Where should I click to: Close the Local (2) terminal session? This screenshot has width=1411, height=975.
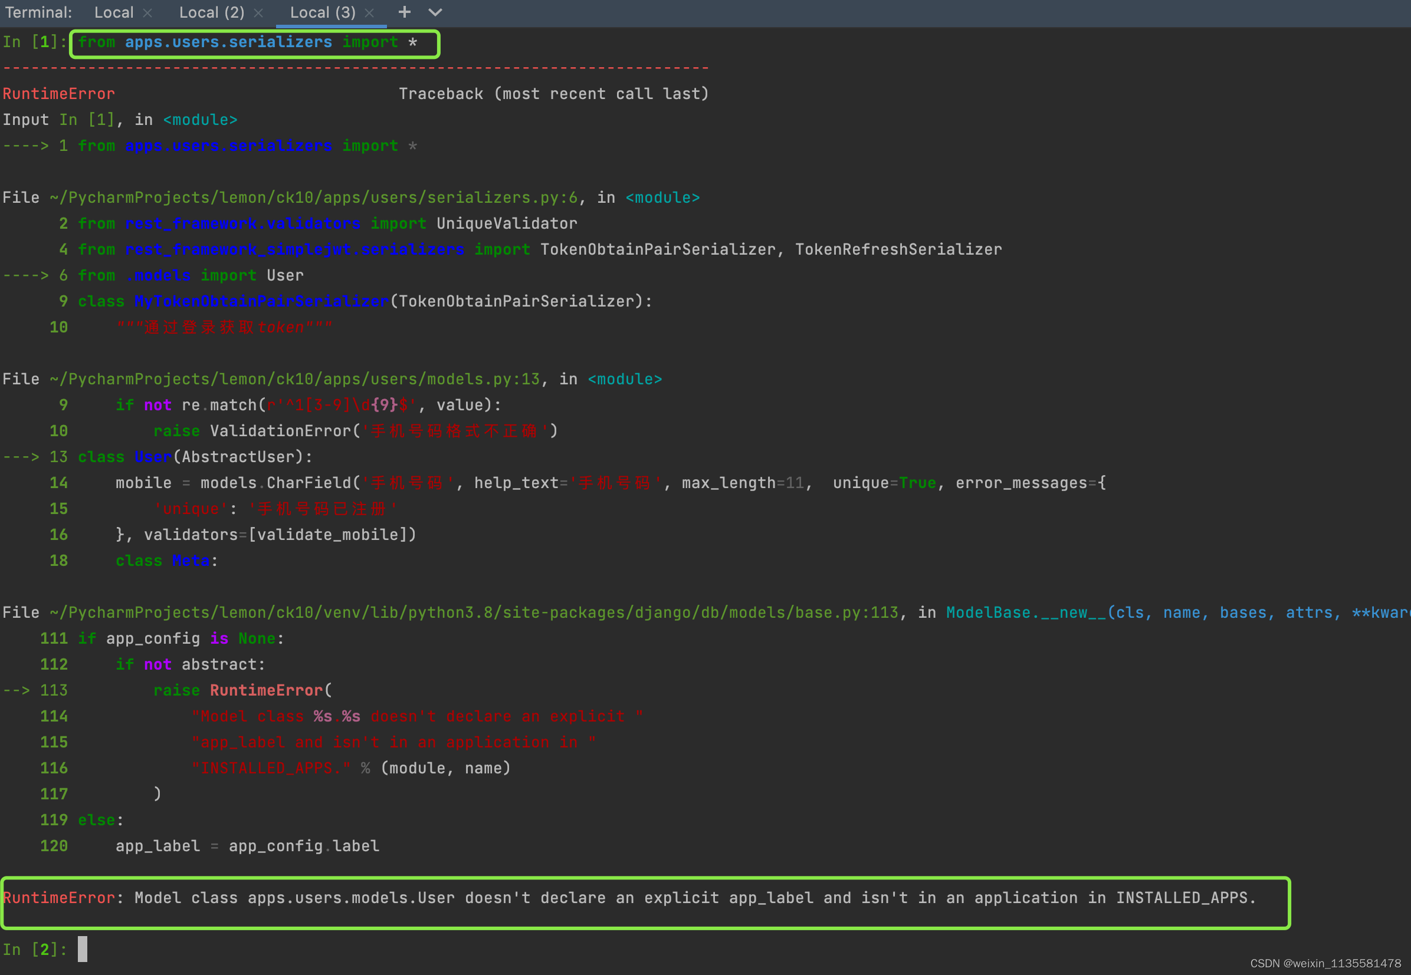pos(258,13)
